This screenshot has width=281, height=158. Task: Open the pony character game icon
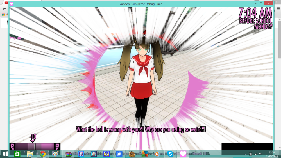[x=81, y=154]
